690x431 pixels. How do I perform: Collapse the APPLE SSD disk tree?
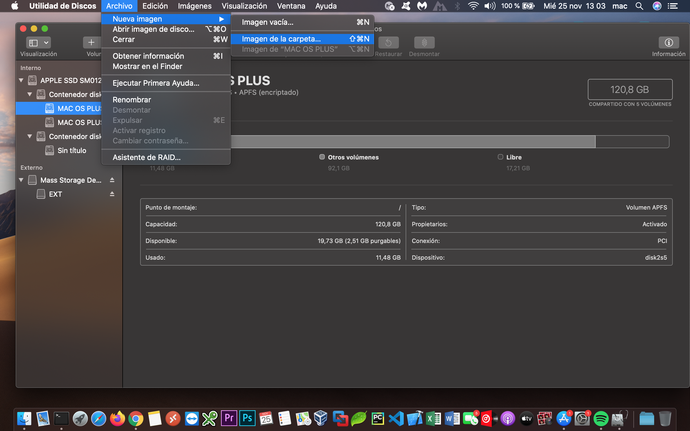(x=21, y=80)
